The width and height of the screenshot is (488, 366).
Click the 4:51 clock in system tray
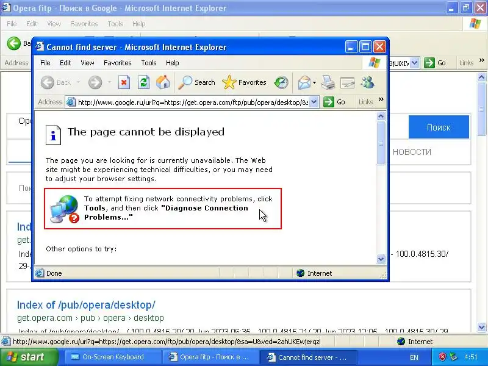[x=471, y=357]
